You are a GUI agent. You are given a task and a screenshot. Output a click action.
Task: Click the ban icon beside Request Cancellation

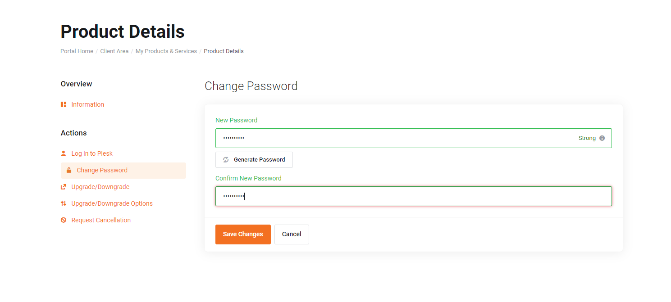[x=64, y=220]
